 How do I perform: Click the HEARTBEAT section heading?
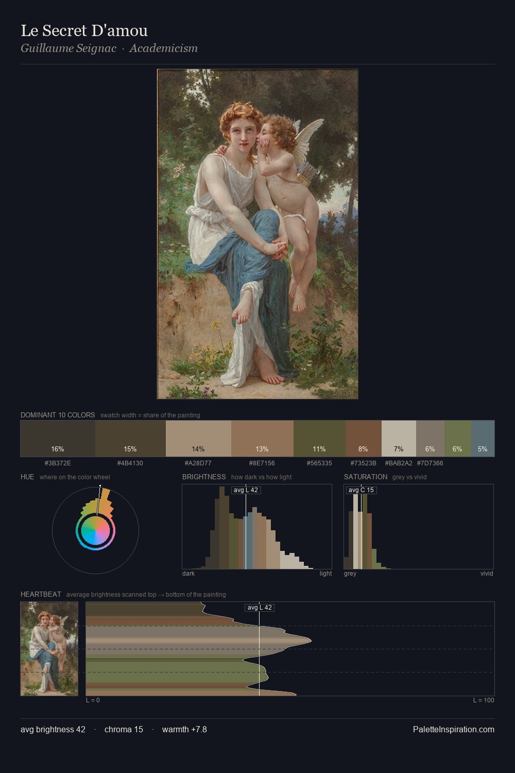[x=41, y=594]
